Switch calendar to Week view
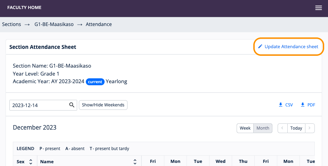This screenshot has height=166, width=328. tap(245, 128)
